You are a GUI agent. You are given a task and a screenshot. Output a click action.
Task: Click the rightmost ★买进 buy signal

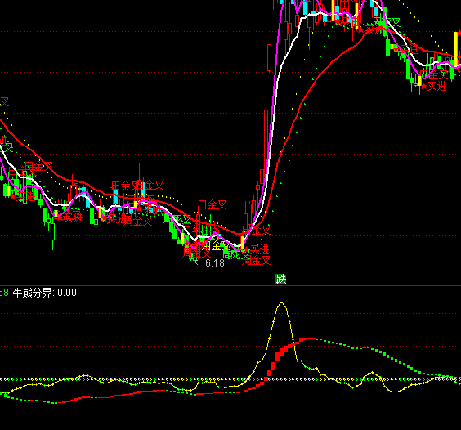[434, 87]
